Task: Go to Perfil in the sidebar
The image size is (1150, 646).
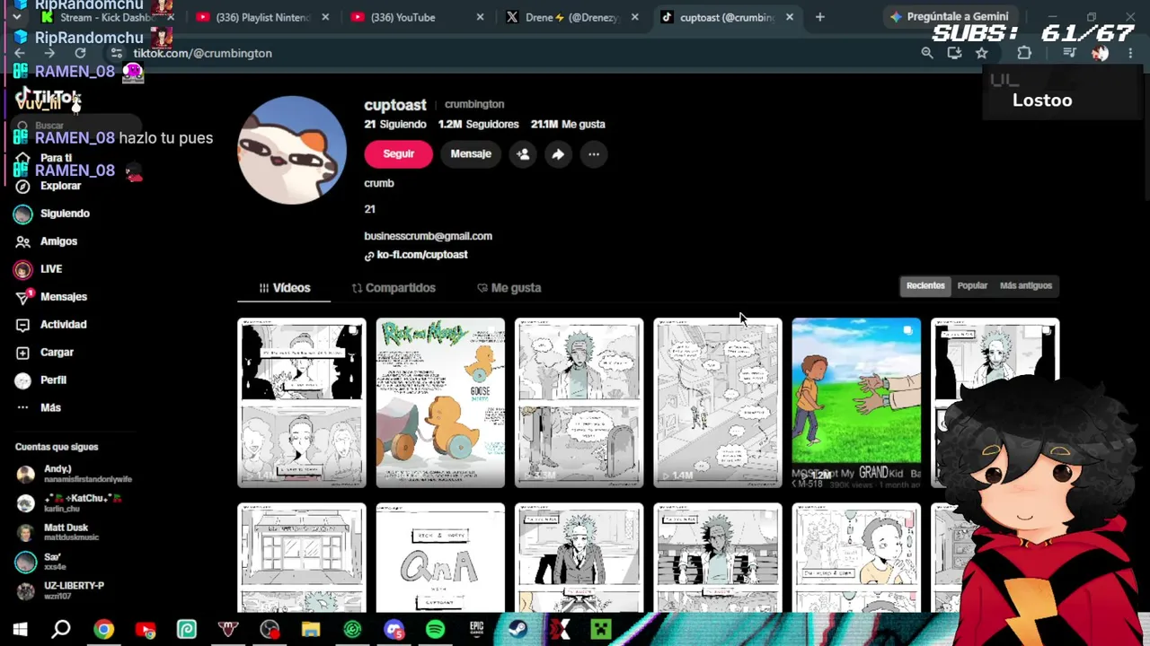Action: 40,380
